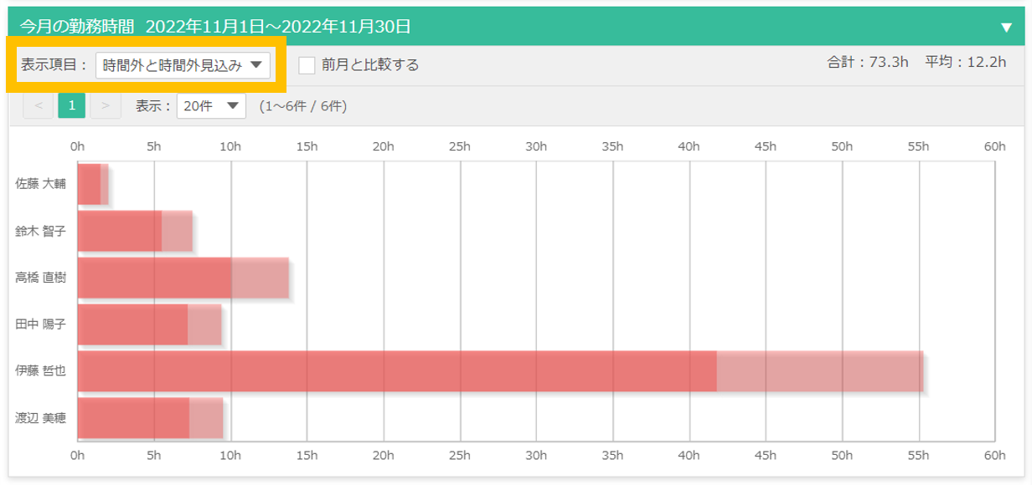Screen dimensions: 1032x485
Task: Click the 合計 73.3h total text
Action: point(867,63)
